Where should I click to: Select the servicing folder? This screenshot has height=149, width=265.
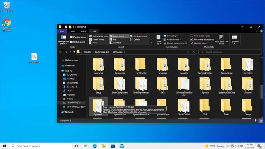tap(248, 66)
